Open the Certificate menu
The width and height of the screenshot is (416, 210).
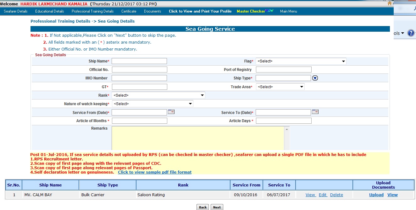129,11
